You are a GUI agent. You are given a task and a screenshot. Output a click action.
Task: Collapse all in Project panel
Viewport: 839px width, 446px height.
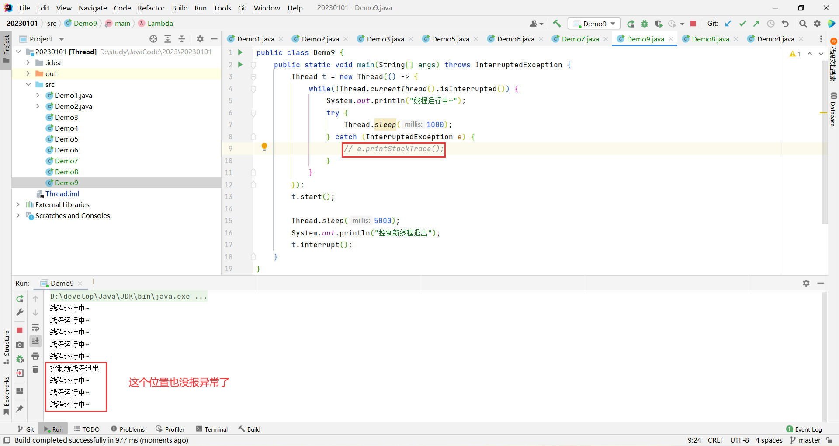click(182, 39)
